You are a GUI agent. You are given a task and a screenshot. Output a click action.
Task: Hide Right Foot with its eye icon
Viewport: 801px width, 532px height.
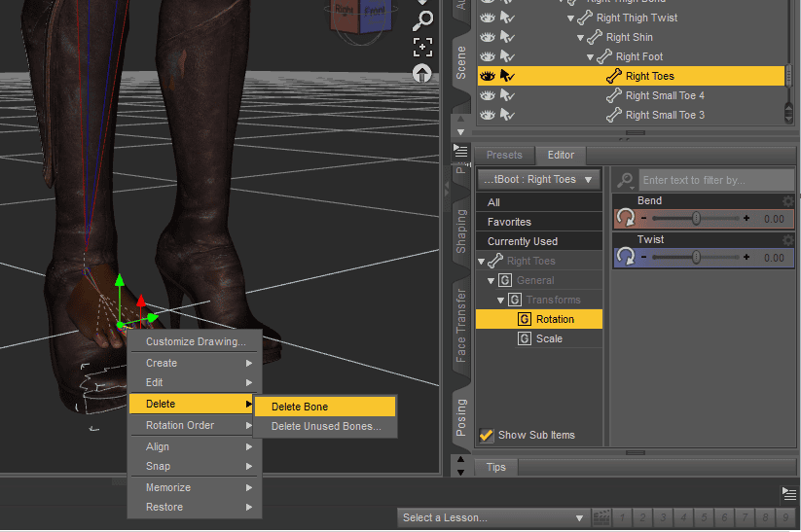click(488, 56)
